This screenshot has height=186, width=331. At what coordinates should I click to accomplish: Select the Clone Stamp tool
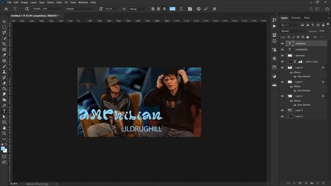pyautogui.click(x=4, y=72)
